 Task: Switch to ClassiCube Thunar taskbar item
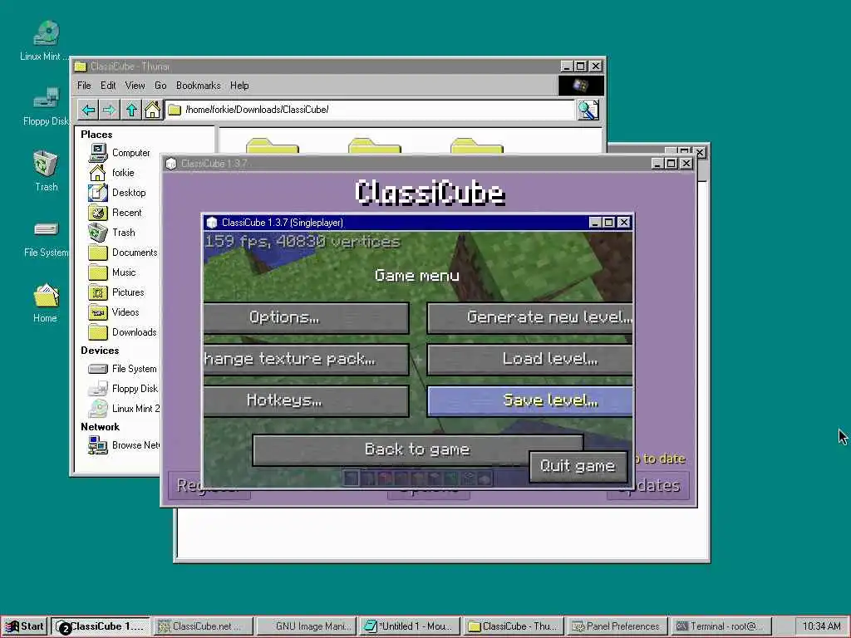[x=514, y=626]
